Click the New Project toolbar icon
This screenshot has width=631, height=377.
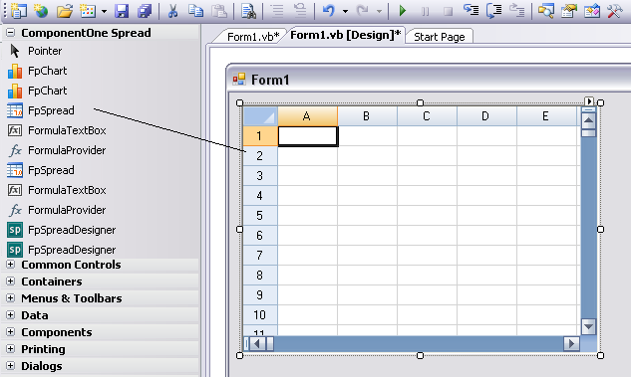(x=18, y=11)
